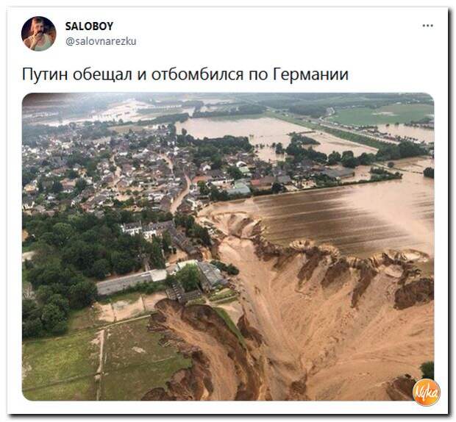The image size is (456, 422).
Task: Open the attached aerial flood photo
Action: (228, 246)
